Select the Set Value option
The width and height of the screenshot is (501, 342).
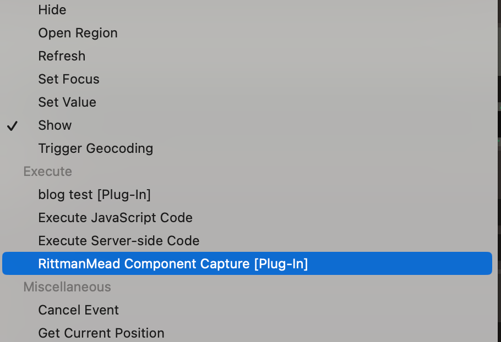coord(67,102)
